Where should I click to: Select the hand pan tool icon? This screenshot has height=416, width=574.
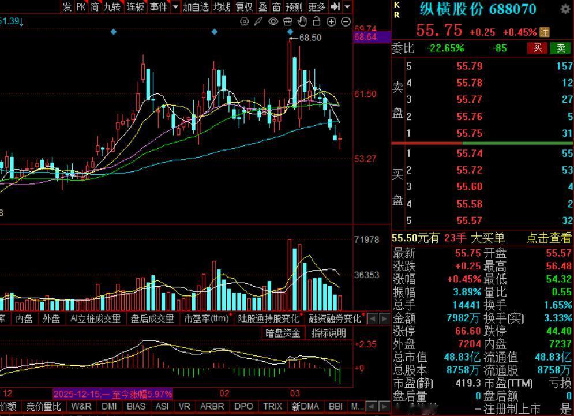[x=302, y=21]
